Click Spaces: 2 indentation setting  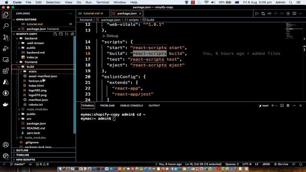coord(232,164)
